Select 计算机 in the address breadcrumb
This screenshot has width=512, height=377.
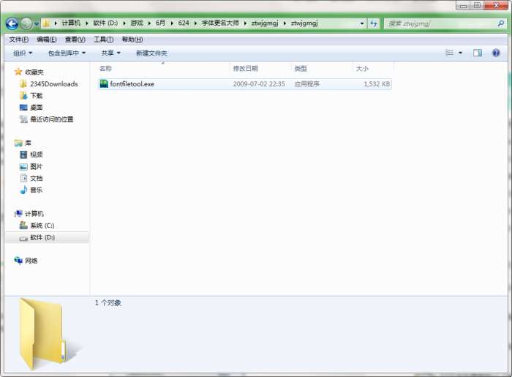(71, 23)
